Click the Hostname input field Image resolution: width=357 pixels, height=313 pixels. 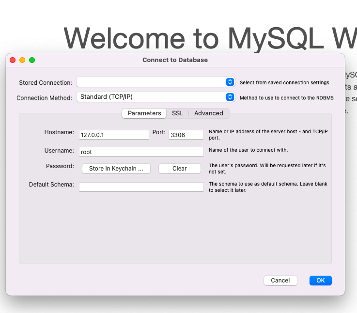click(x=114, y=135)
